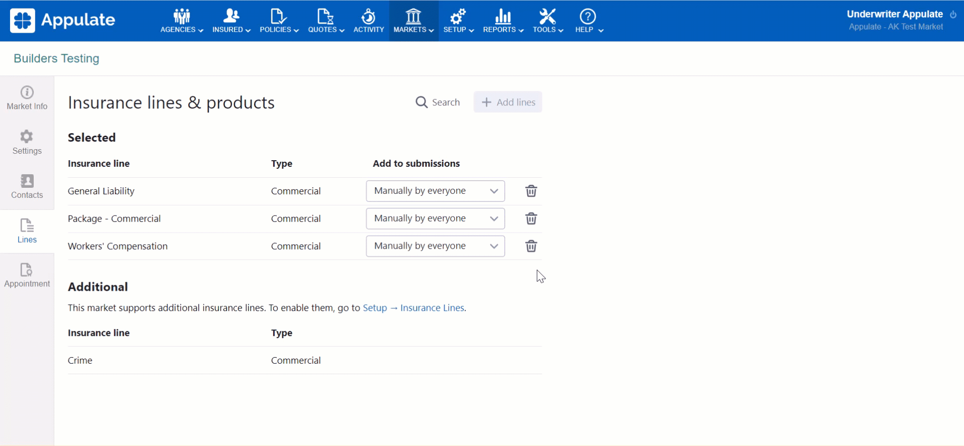Click Search for insurance lines

point(438,102)
